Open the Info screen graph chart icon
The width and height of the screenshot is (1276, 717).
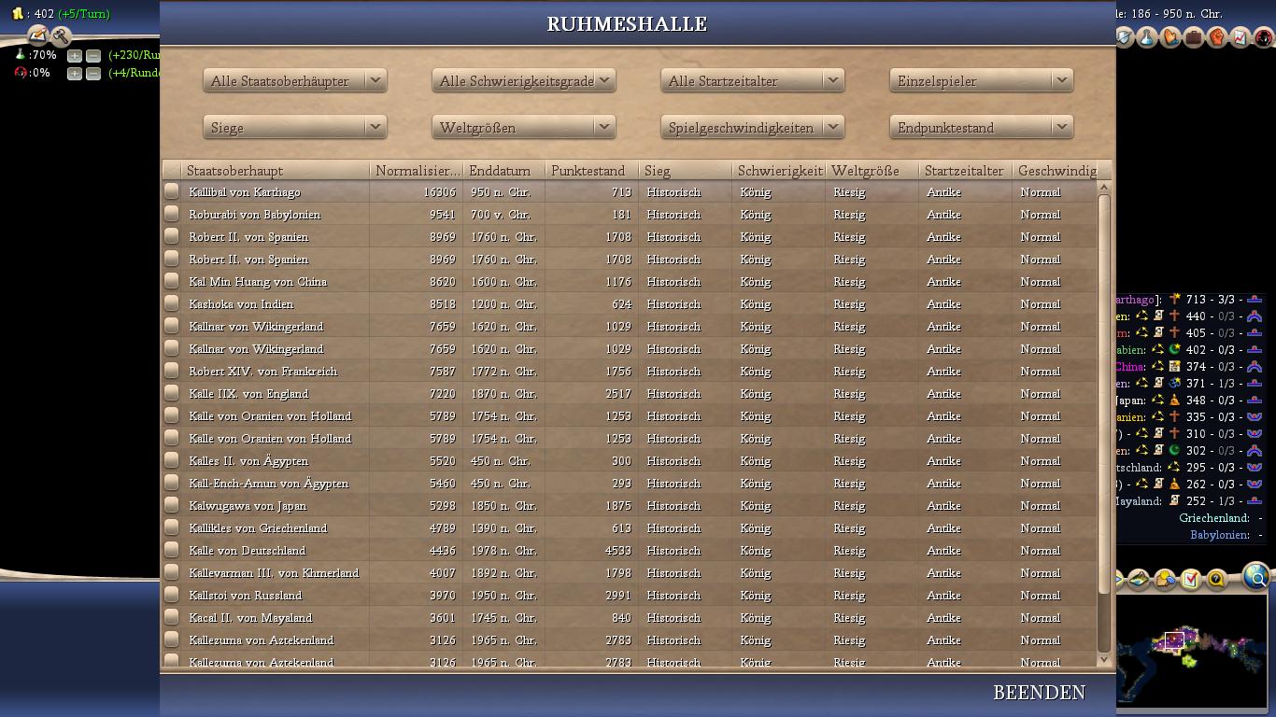click(x=1241, y=37)
